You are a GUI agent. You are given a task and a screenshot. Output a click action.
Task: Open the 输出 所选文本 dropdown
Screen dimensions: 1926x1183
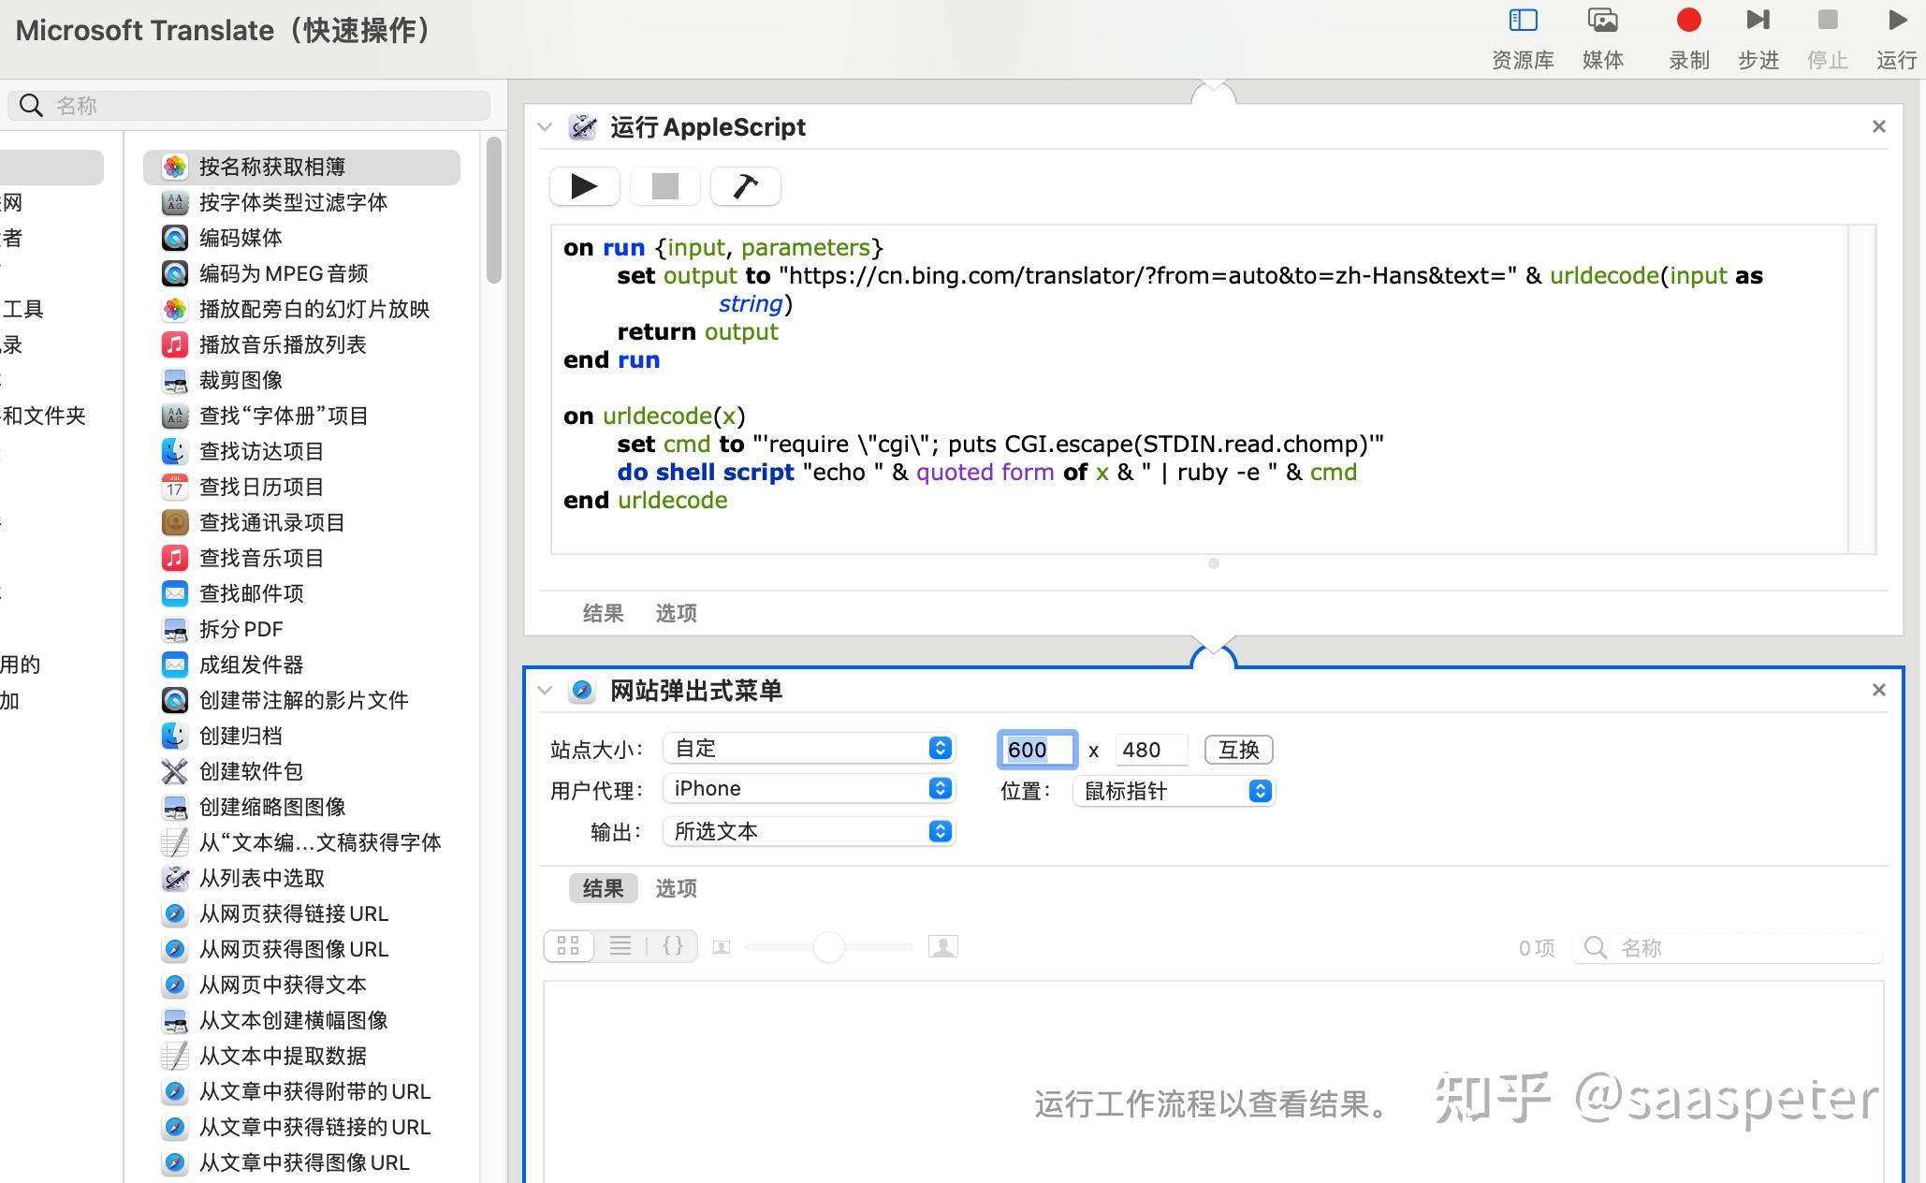tap(809, 831)
